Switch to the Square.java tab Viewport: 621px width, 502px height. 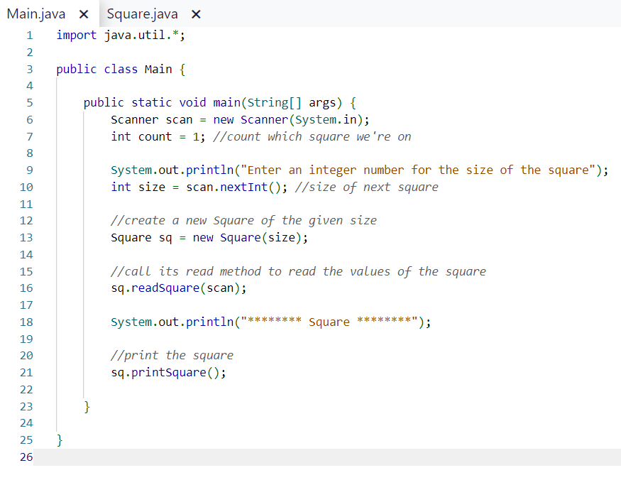142,13
